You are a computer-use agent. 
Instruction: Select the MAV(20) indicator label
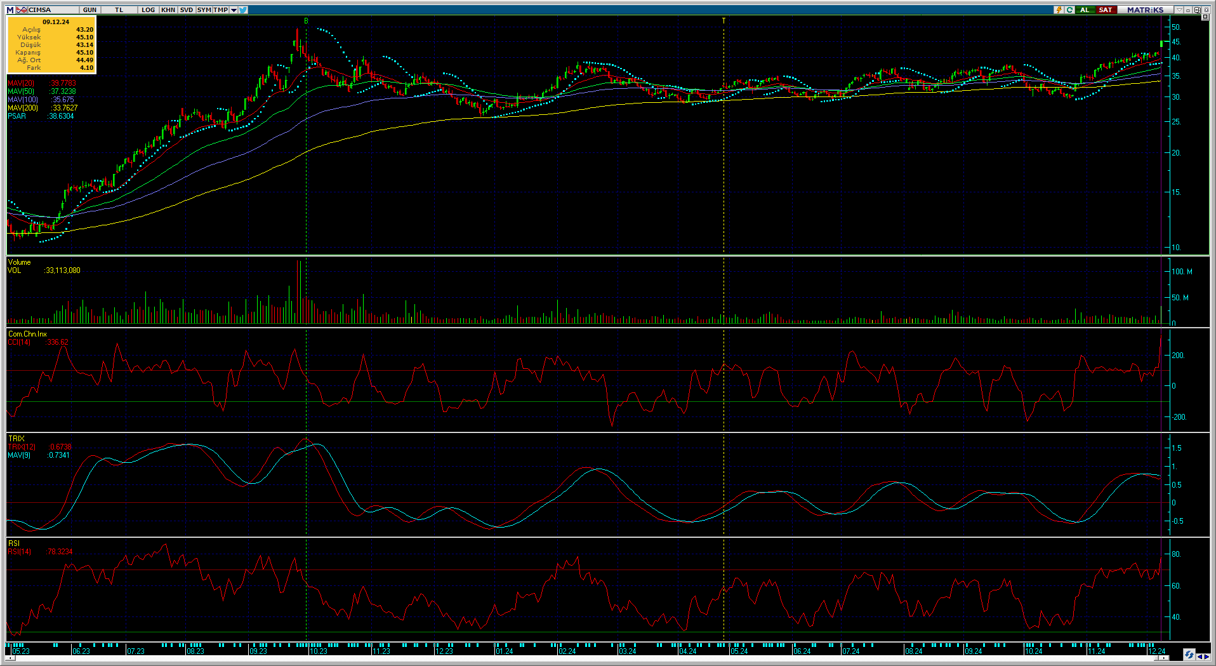(21, 83)
